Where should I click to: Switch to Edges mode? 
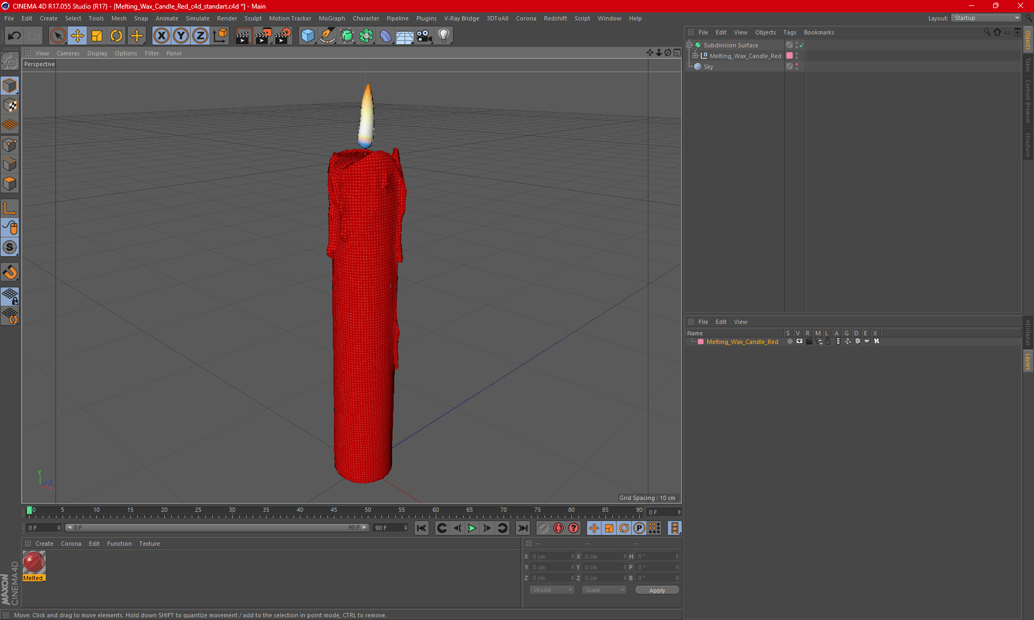click(x=10, y=164)
